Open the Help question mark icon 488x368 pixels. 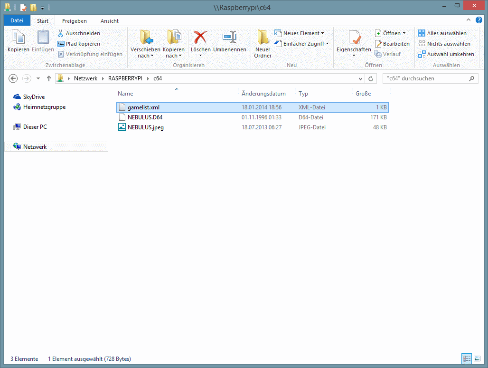coord(479,20)
